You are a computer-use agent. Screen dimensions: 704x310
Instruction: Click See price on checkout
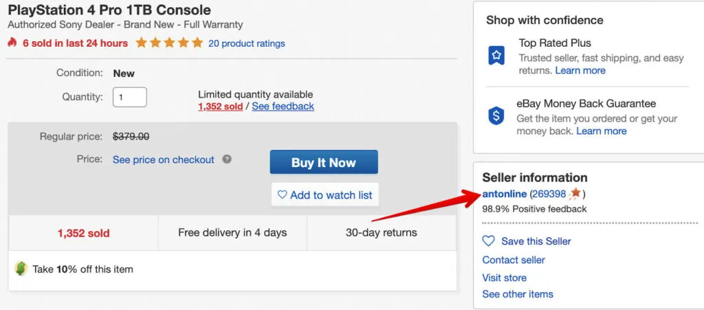coord(164,159)
